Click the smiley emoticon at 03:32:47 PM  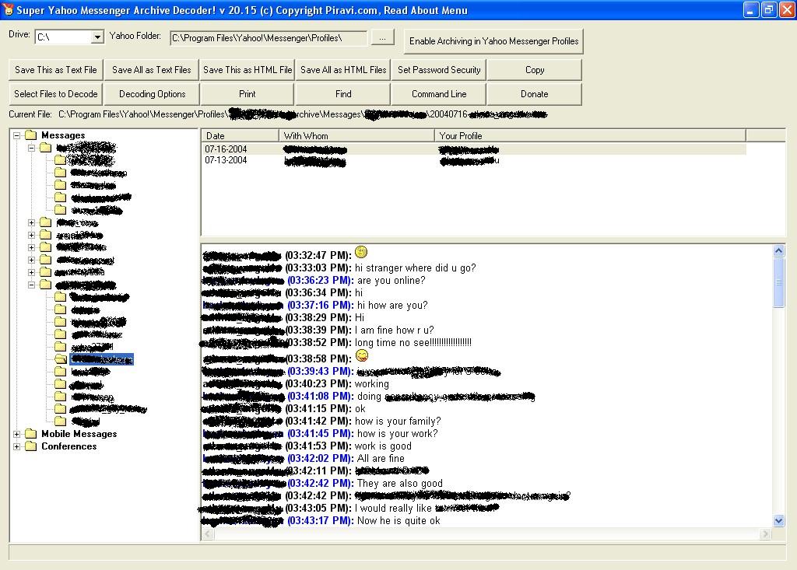(x=361, y=252)
